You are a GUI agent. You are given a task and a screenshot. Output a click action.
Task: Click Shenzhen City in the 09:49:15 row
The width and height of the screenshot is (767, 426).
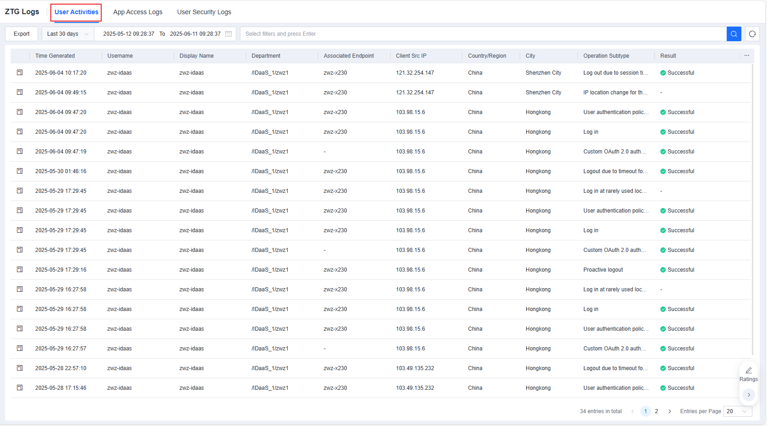click(x=544, y=93)
